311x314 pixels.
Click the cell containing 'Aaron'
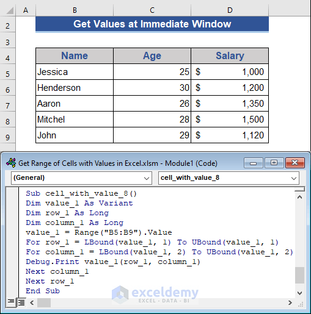[75, 104]
